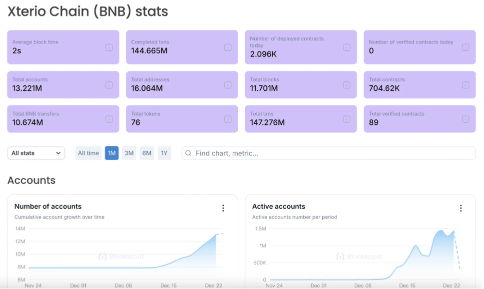Click the Find chart, metric search field
Image resolution: width=484 pixels, height=289 pixels.
(x=329, y=153)
